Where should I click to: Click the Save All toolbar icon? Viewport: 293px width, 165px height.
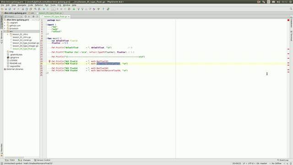(x=6, y=9)
